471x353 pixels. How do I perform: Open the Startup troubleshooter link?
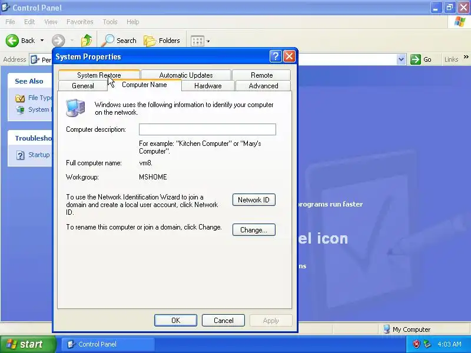(39, 155)
